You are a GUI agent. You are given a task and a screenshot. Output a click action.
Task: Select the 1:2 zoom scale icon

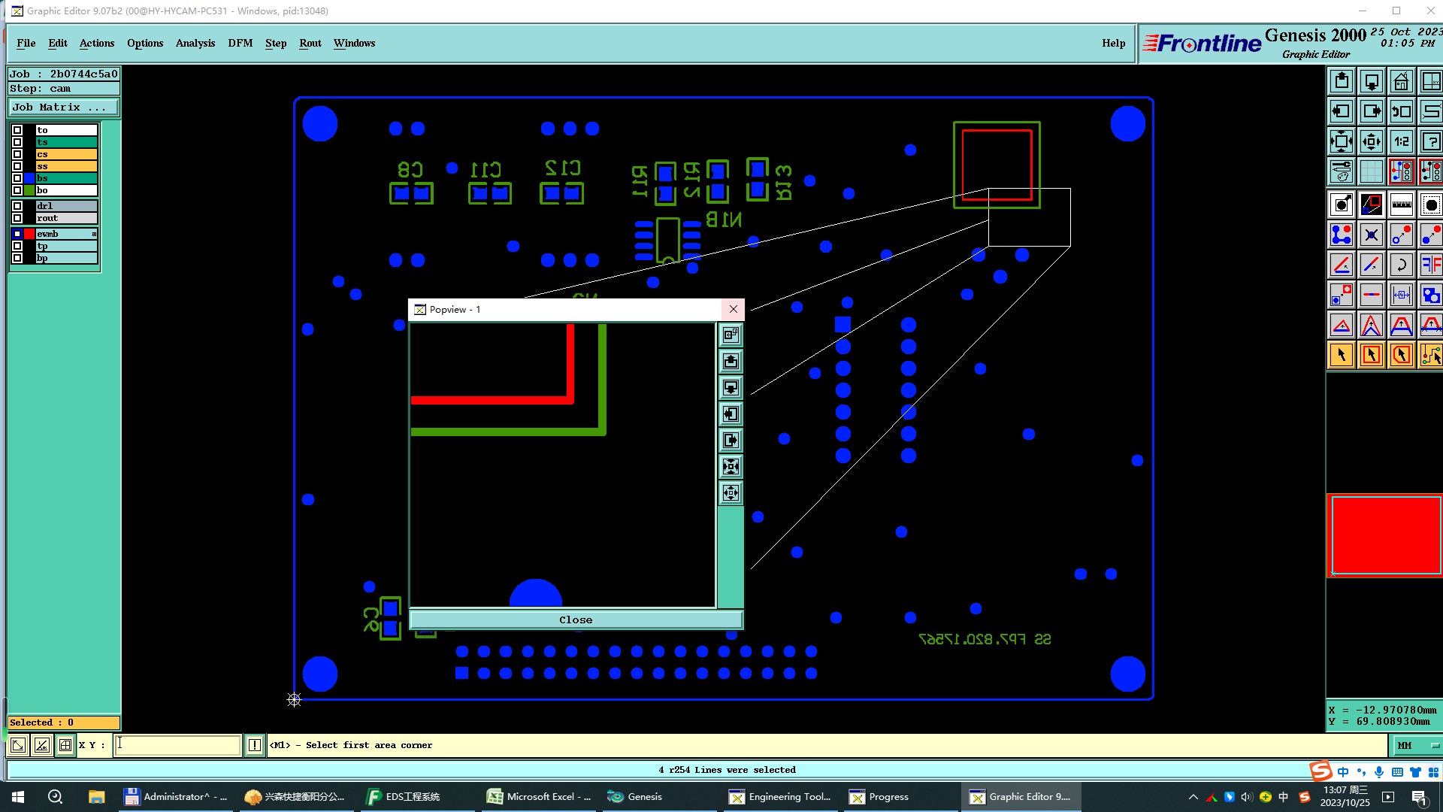tap(1401, 141)
